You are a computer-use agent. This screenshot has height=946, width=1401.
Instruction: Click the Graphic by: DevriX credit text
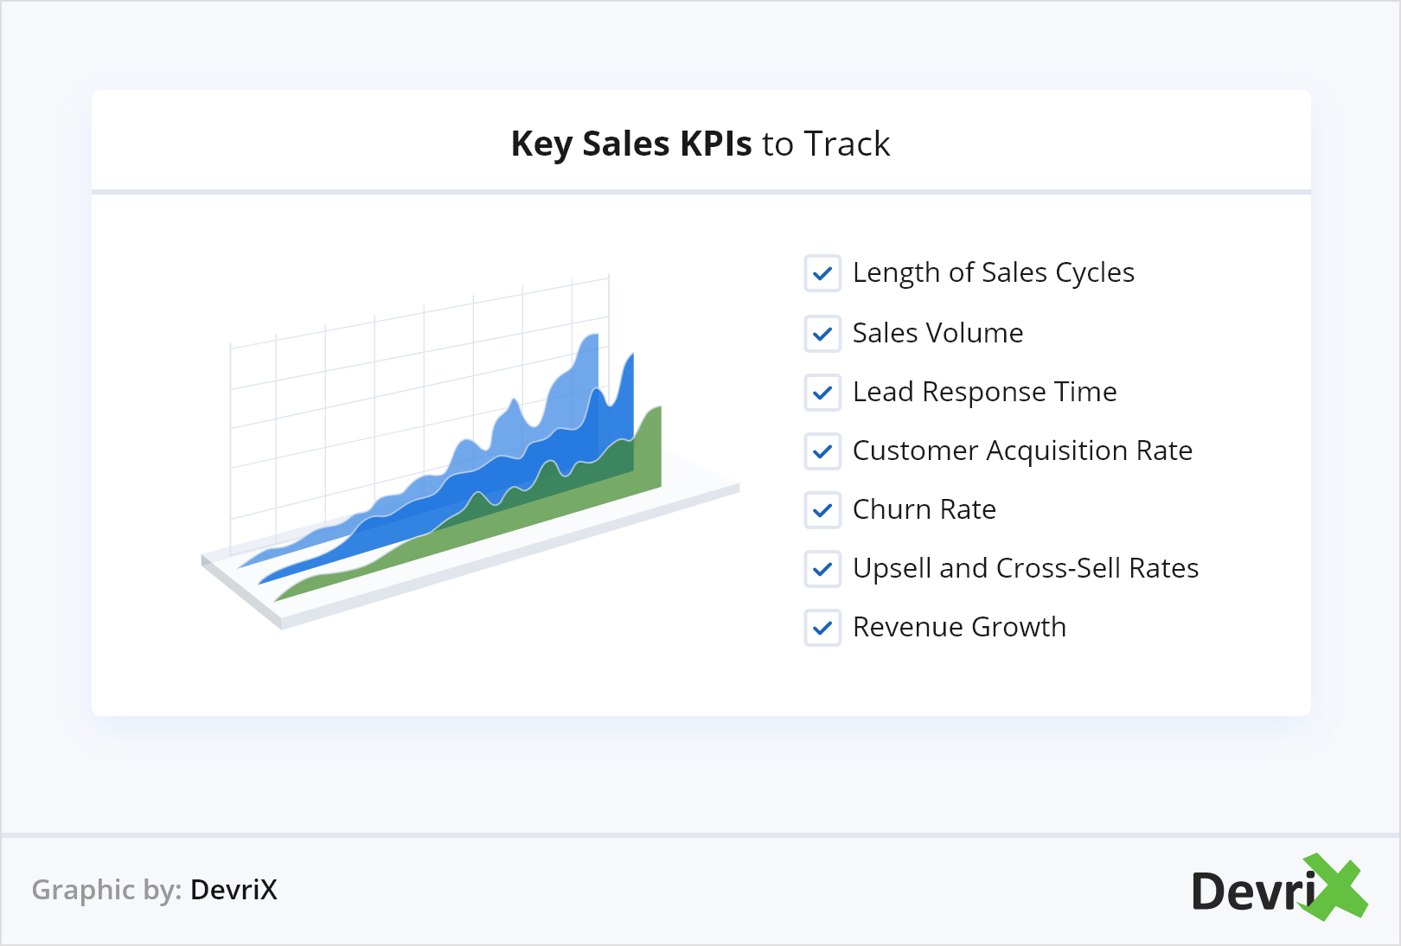pyautogui.click(x=155, y=890)
